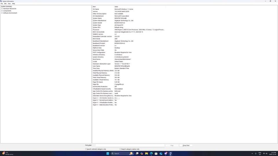The height and width of the screenshot is (156, 278).
Task: Select the App Control for Business policy row
Action: pyautogui.click(x=129, y=91)
